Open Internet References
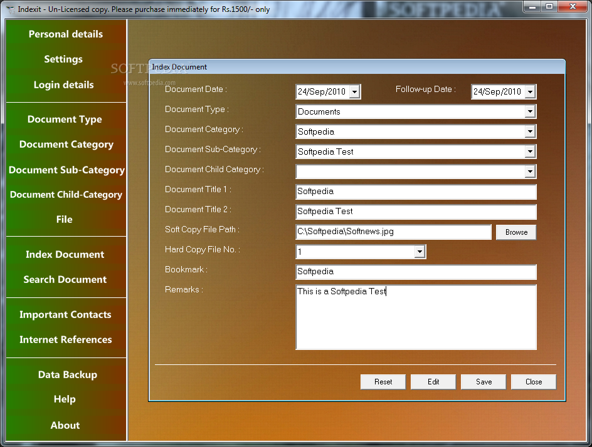This screenshot has width=592, height=447. point(65,339)
